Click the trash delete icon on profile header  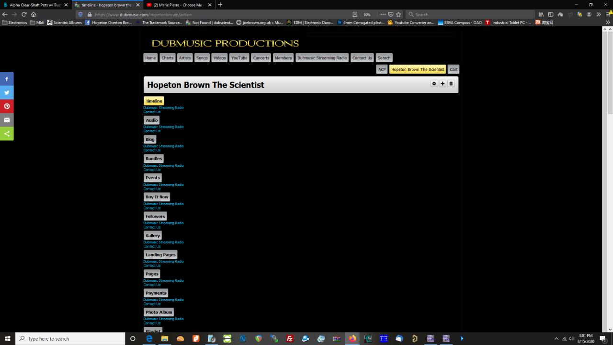tap(451, 83)
